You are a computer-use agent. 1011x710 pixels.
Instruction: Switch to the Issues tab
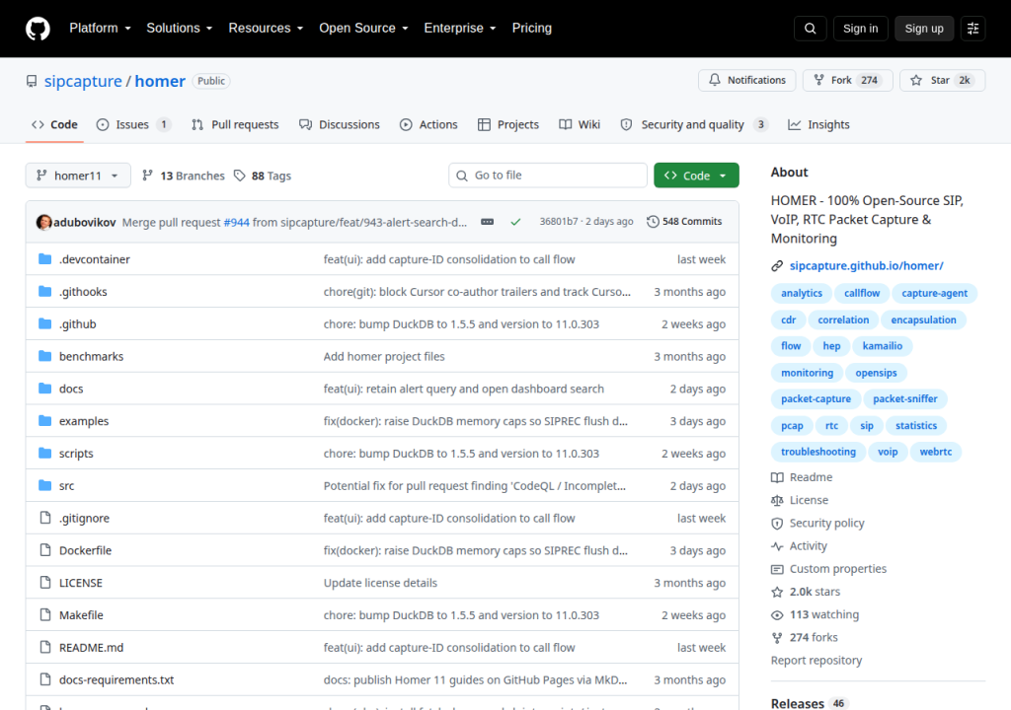click(x=133, y=125)
